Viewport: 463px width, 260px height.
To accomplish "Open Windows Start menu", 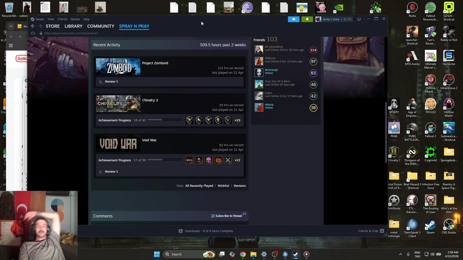I will click(x=157, y=254).
